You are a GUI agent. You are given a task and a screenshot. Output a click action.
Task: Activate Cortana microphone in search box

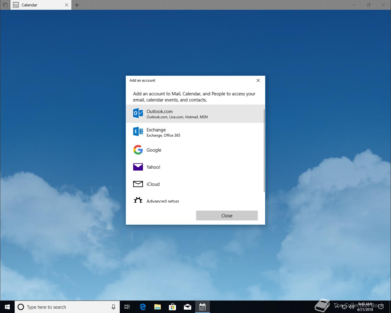(113, 307)
